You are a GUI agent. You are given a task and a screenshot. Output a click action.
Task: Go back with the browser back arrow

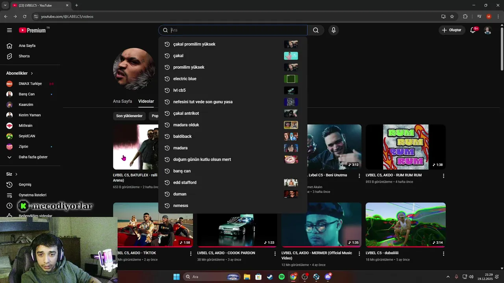pyautogui.click(x=6, y=17)
